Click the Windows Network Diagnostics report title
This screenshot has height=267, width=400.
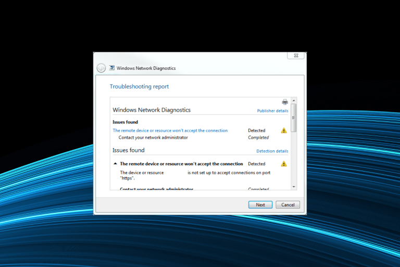[x=152, y=110]
